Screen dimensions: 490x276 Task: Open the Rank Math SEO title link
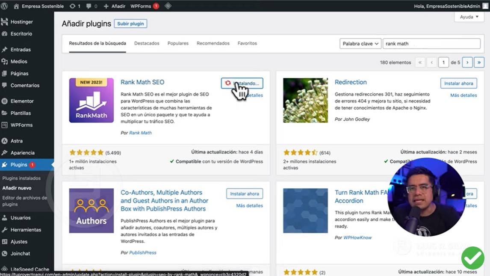coord(142,82)
